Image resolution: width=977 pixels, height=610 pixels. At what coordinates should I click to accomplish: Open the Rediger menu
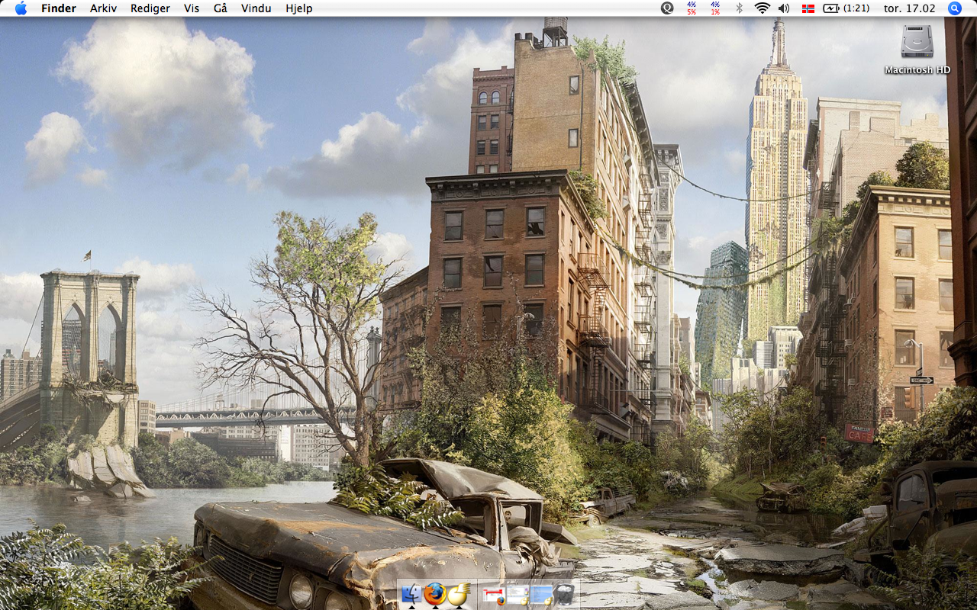point(150,8)
